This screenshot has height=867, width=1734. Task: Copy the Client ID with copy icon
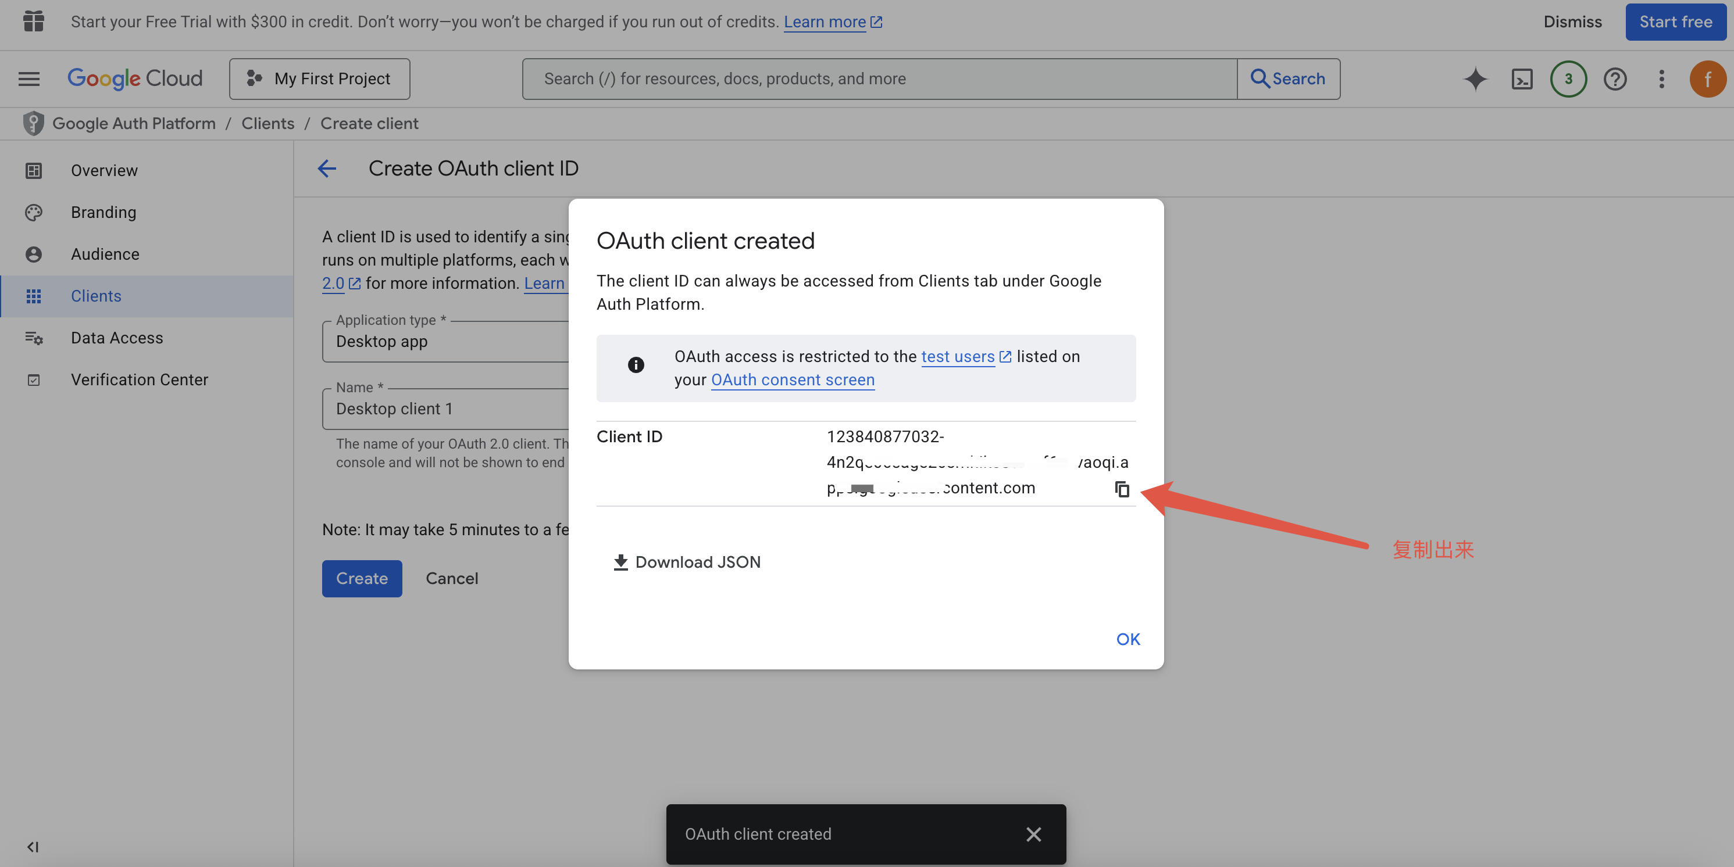1122,489
